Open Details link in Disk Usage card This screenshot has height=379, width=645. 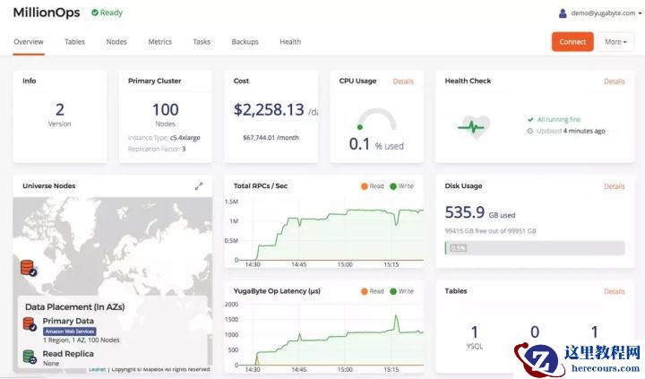tap(614, 186)
